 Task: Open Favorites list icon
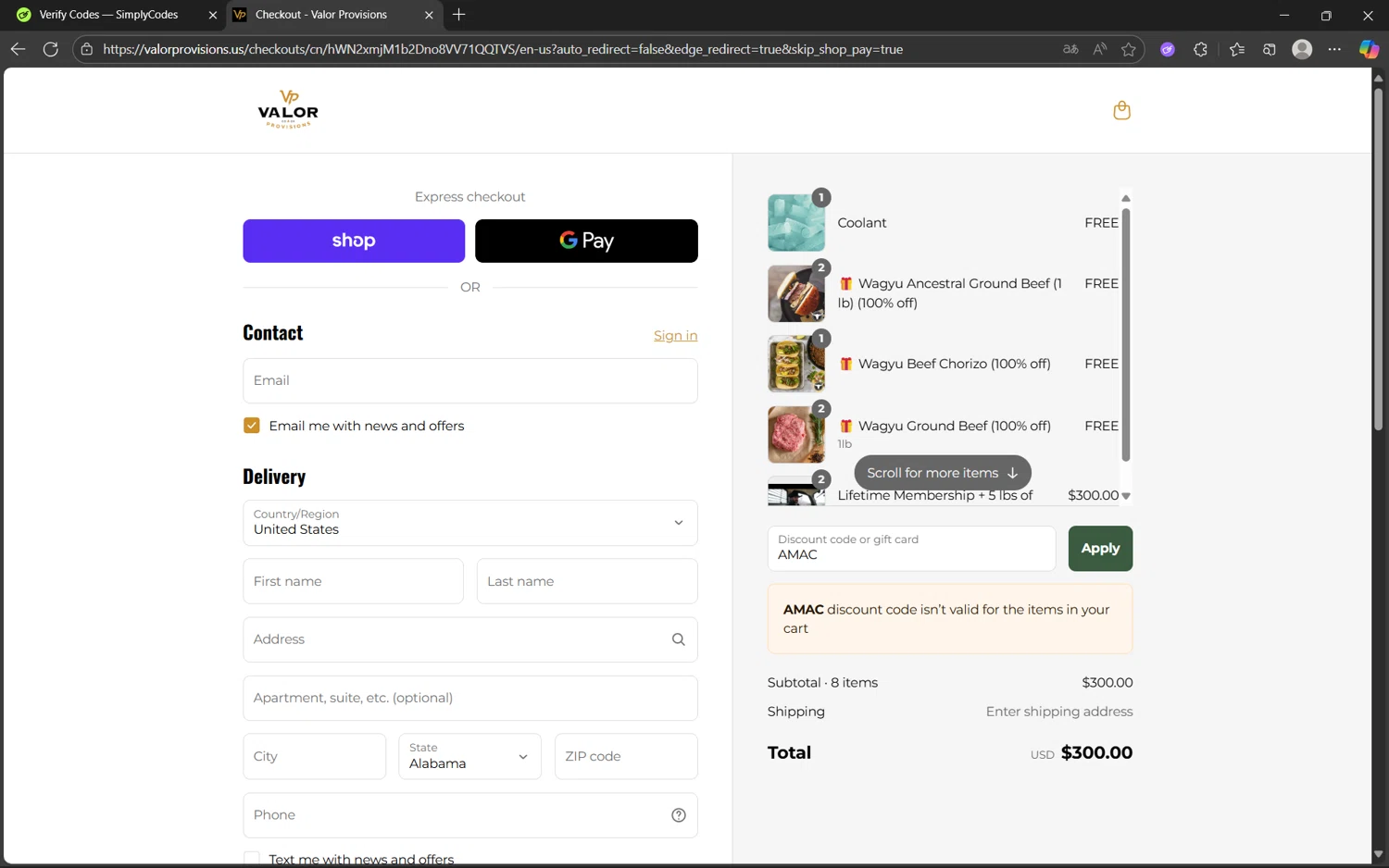click(x=1237, y=49)
